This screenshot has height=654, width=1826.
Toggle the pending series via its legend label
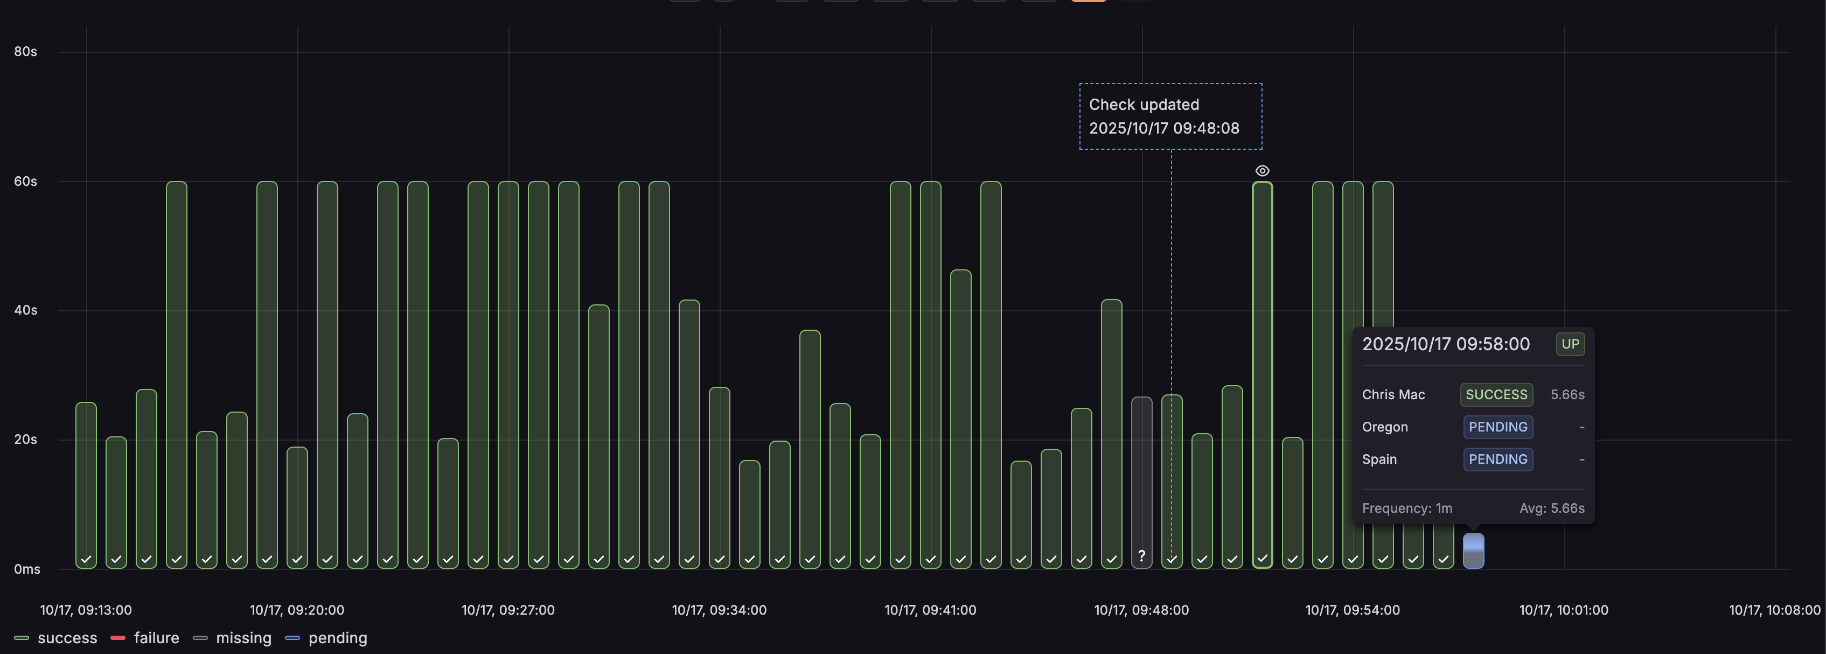tap(337, 638)
